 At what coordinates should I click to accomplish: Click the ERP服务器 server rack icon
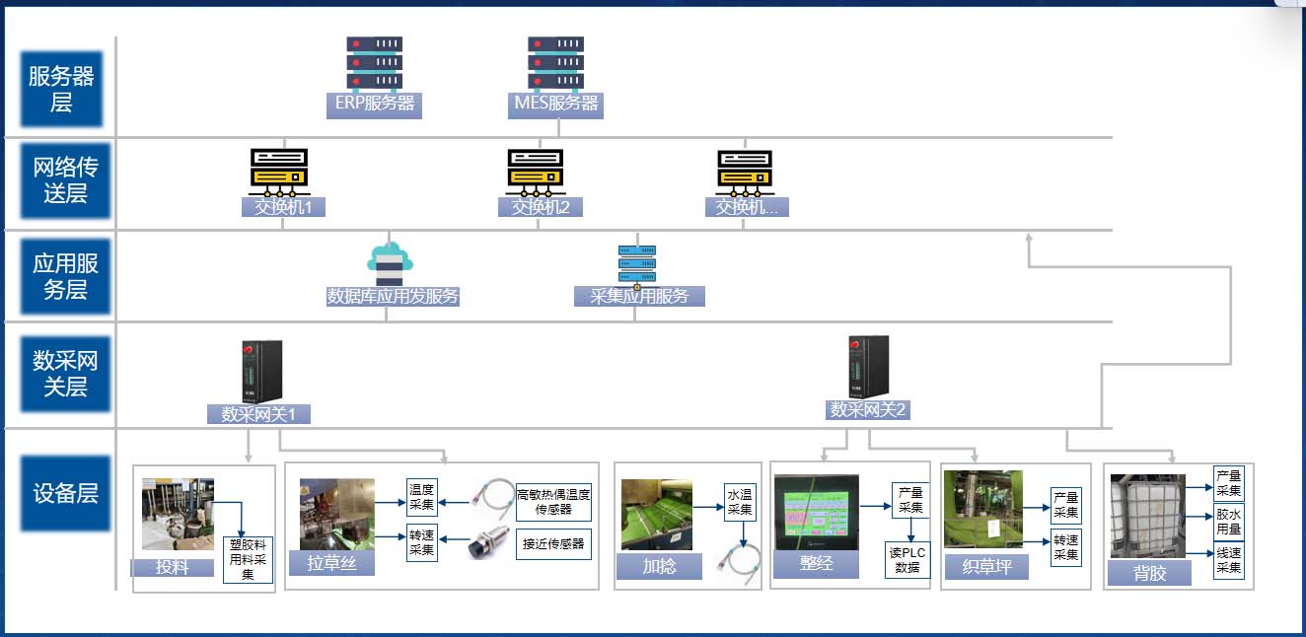point(374,63)
